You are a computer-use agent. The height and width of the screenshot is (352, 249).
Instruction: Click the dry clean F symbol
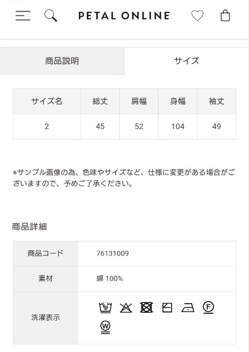coord(208,307)
